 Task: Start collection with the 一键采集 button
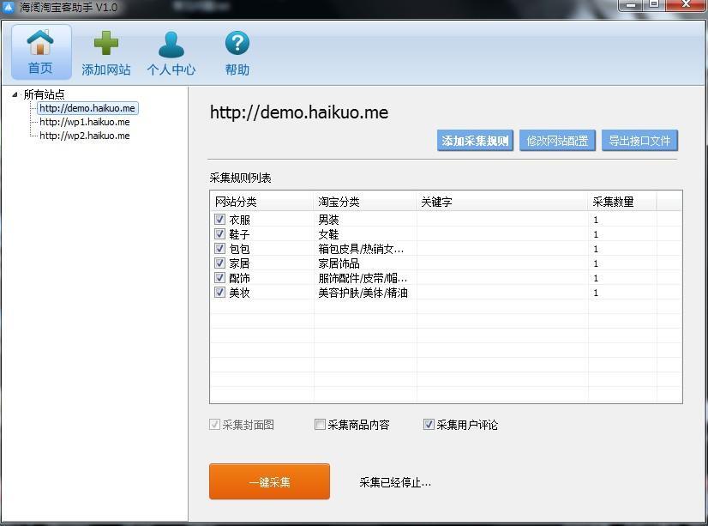tap(269, 481)
